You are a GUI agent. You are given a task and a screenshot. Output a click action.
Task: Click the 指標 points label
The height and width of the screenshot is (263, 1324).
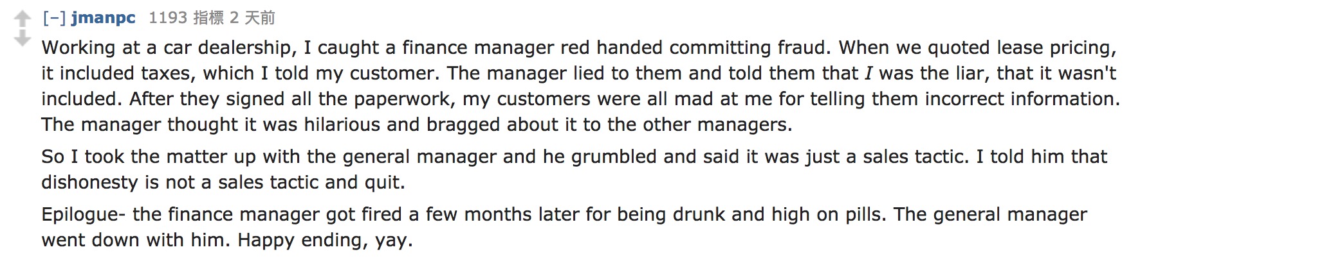tap(208, 18)
